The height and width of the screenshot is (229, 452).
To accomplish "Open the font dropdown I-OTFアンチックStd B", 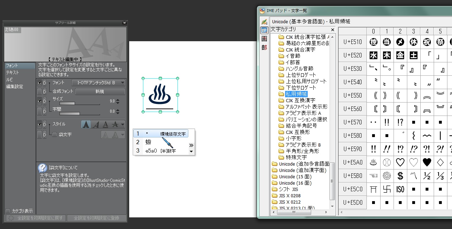I will [98, 83].
